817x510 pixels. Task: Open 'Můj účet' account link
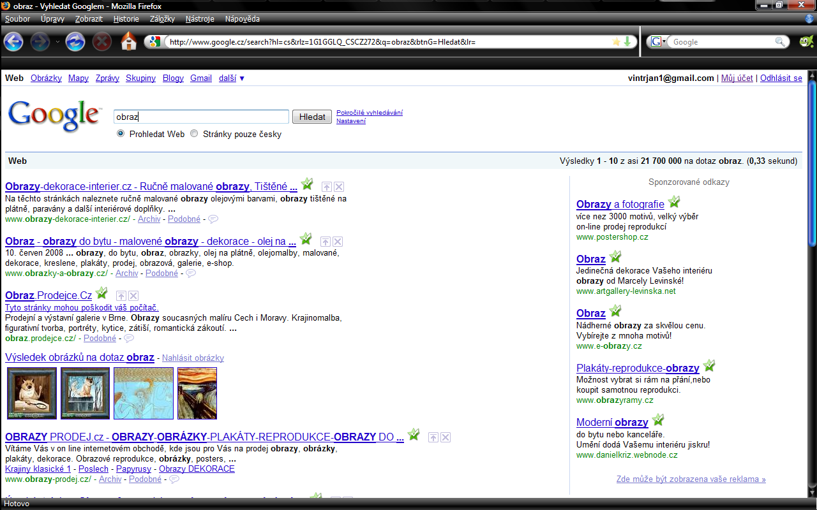tap(737, 78)
